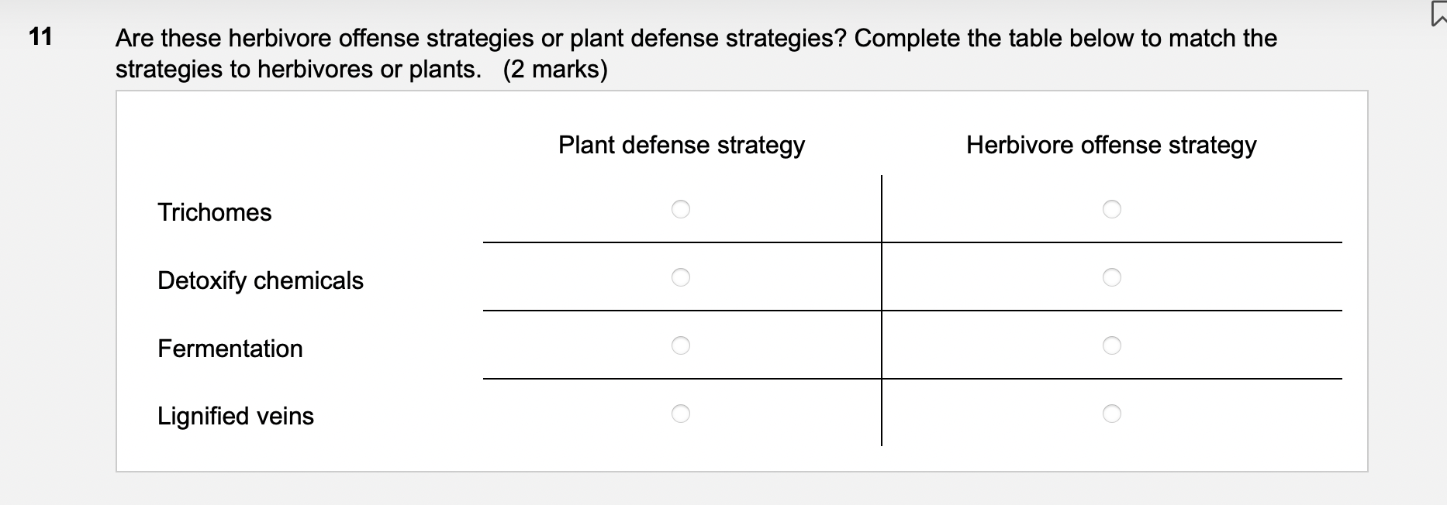Select Plant defense strategy for Trichomes
This screenshot has height=505, width=1447.
tap(680, 208)
